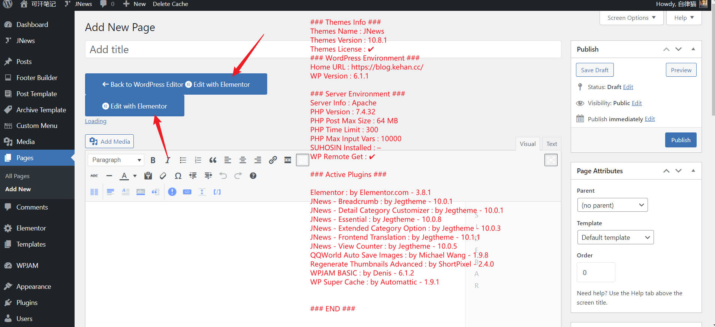715x327 pixels.
Task: Open the Paragraph format dropdown
Action: [x=116, y=160]
